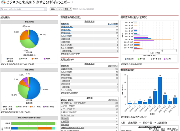Open the dashboard search dropdown arrow
The width and height of the screenshot is (180, 131).
[x=45, y=9]
